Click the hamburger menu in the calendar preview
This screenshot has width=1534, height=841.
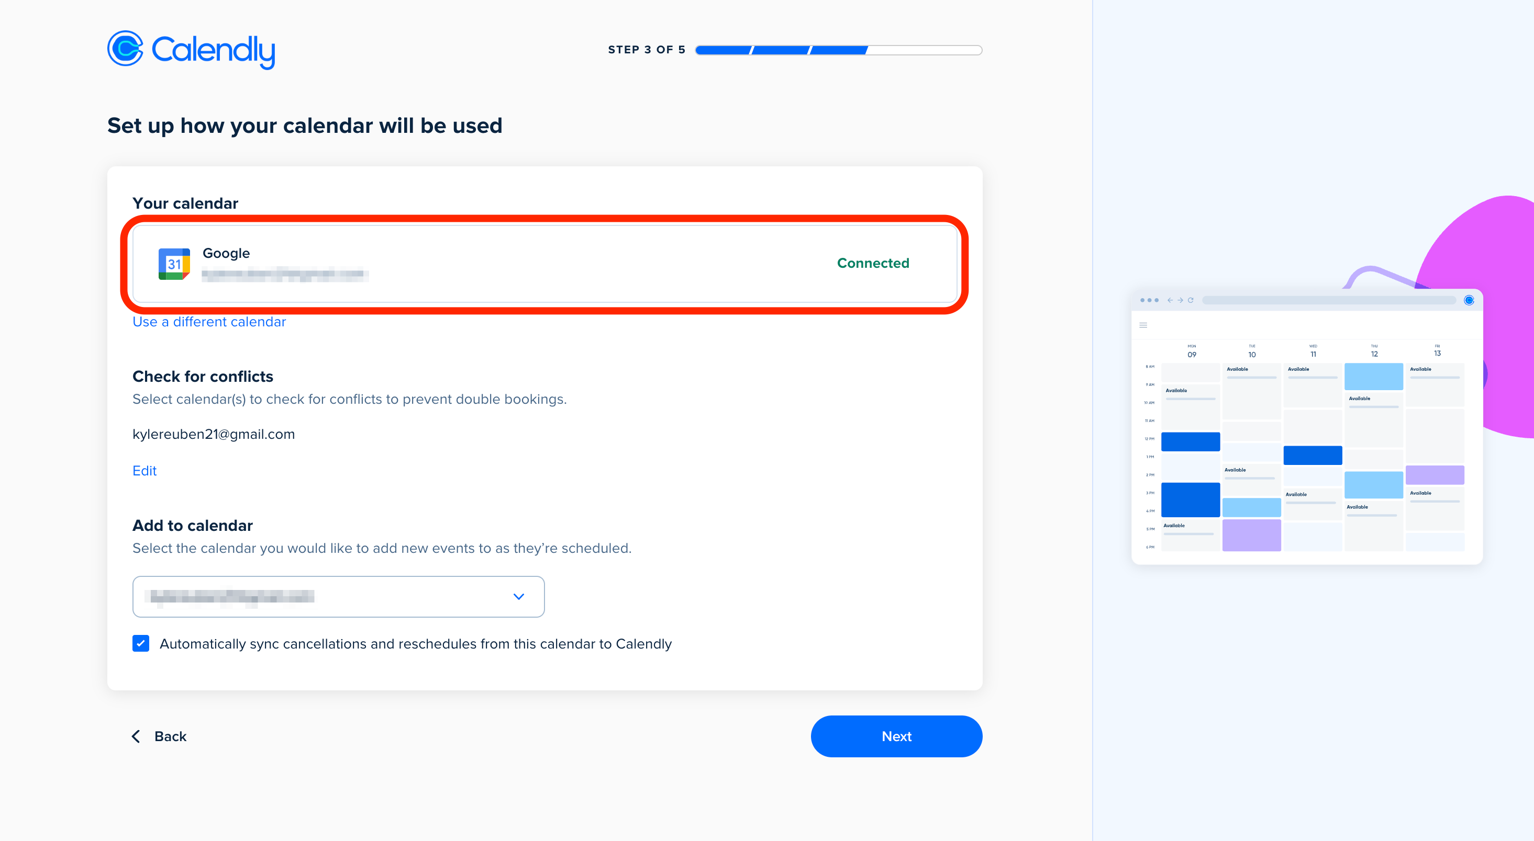[x=1143, y=325]
